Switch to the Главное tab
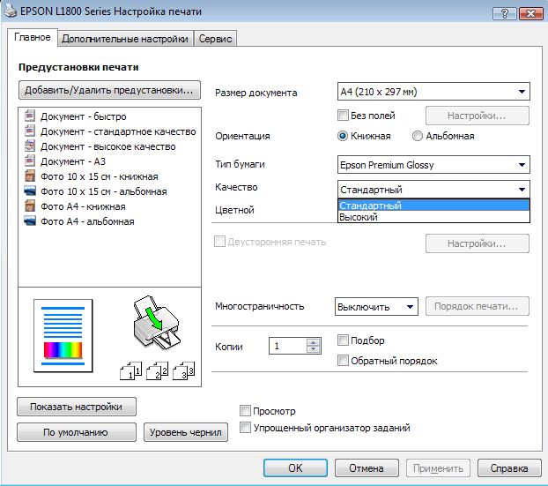Screen dimensions: 548x486 [x=32, y=37]
